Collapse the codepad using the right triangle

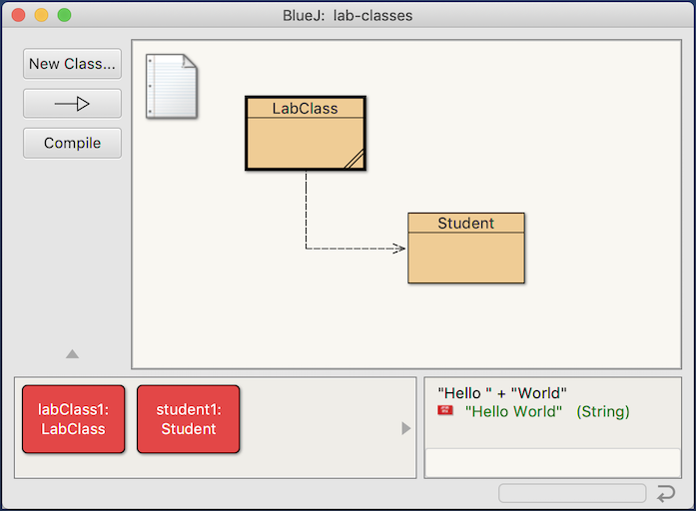[405, 428]
